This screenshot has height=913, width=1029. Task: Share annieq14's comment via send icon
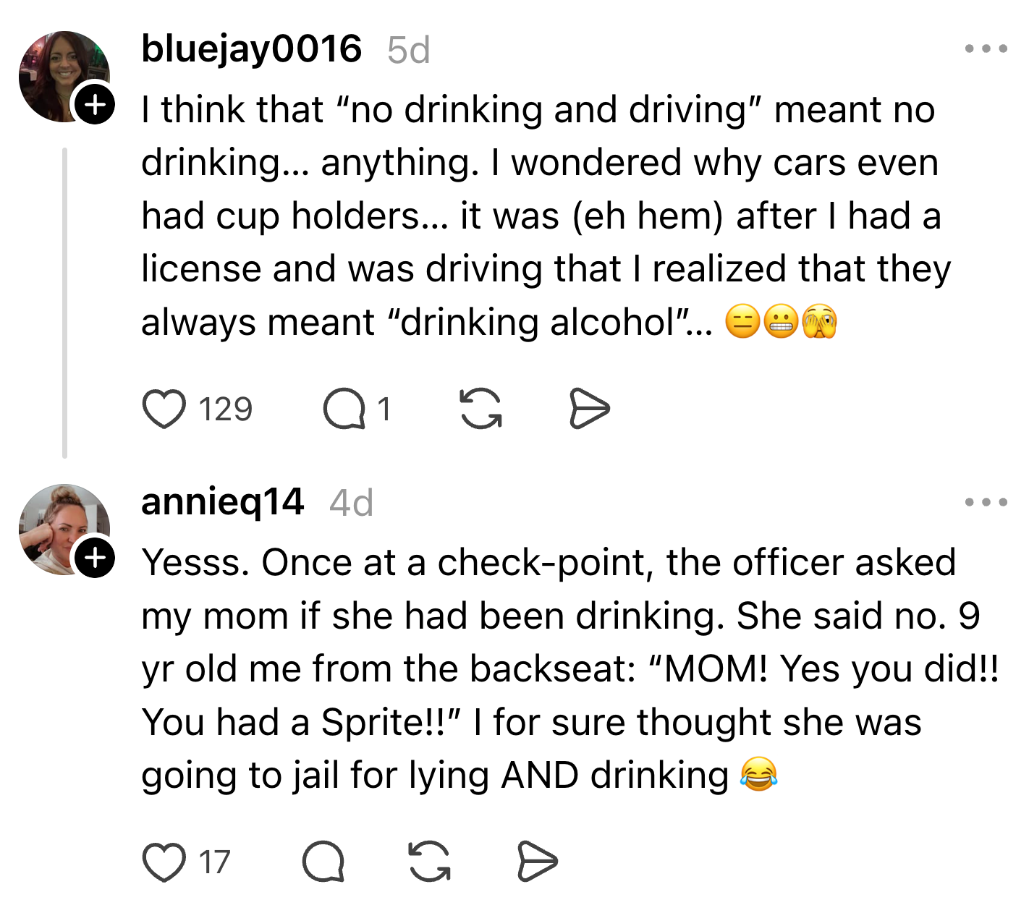click(538, 862)
